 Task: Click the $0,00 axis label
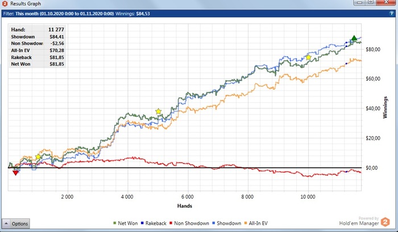(x=372, y=168)
